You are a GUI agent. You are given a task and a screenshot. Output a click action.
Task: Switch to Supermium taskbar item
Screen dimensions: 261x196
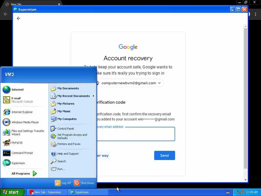(x=88, y=192)
